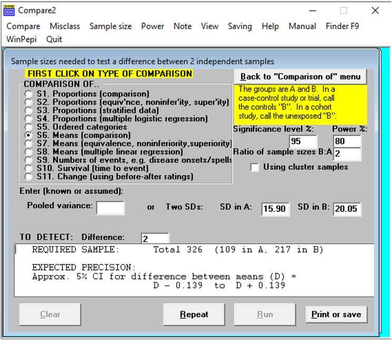The image size is (392, 340).
Task: Select S1 Proportions (comparison) radio button
Action: pos(28,94)
